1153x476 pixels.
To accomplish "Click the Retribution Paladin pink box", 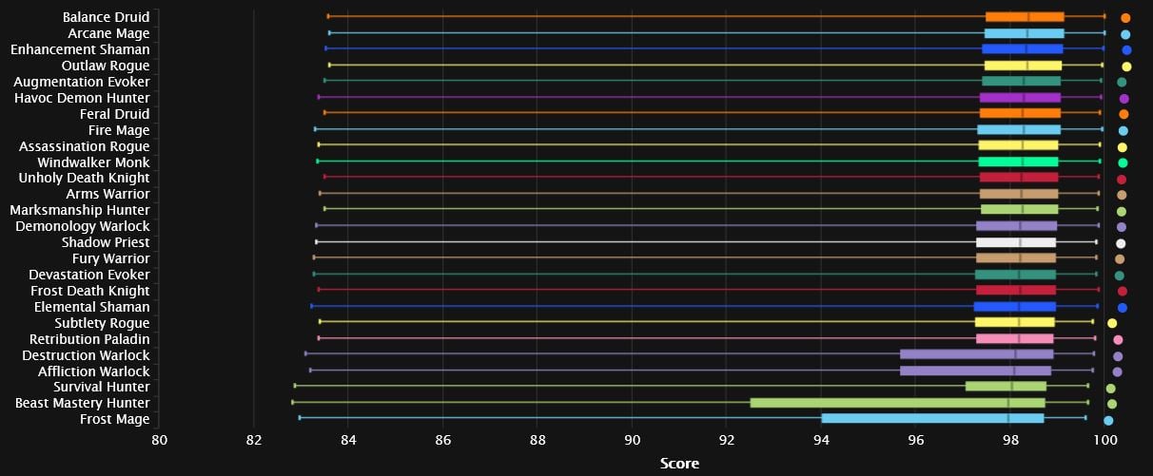I will 1015,339.
